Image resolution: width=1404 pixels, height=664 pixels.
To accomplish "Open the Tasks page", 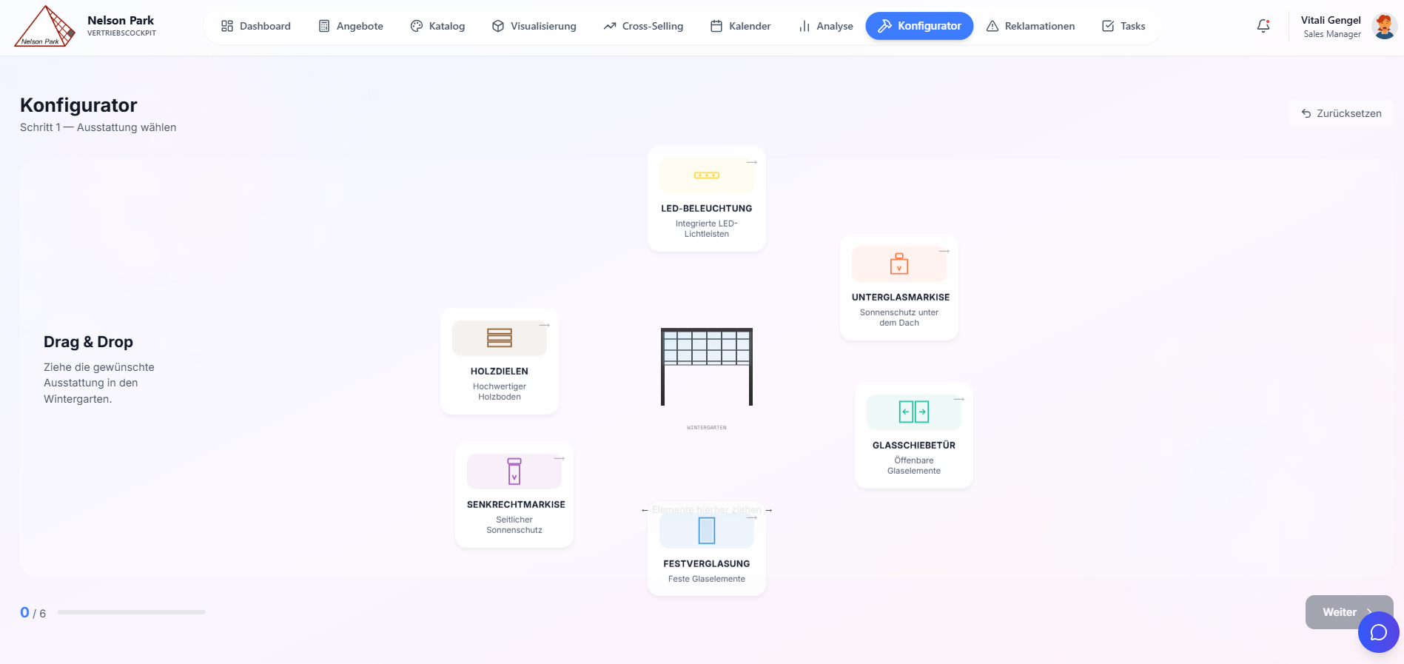I will point(1123,26).
